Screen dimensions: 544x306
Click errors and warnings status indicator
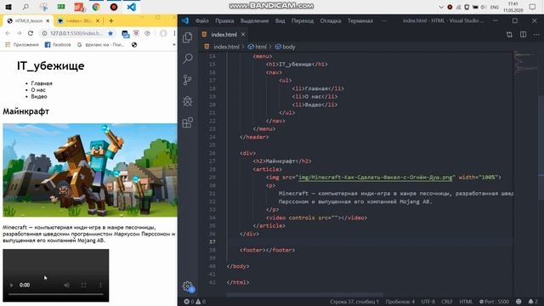pyautogui.click(x=195, y=302)
